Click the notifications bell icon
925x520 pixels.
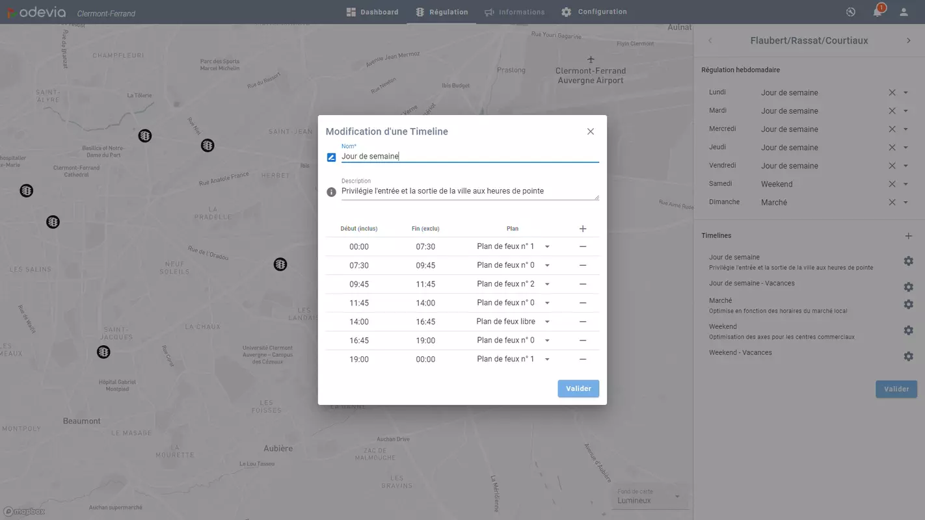coord(878,12)
